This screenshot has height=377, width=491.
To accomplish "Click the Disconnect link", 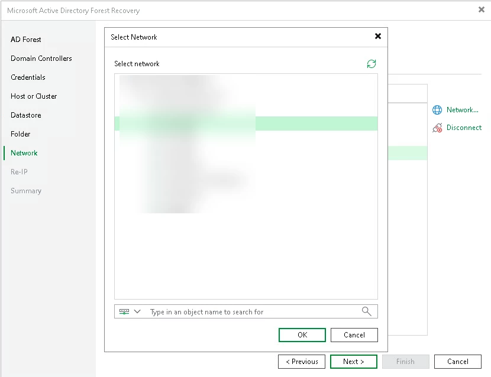I will [464, 128].
